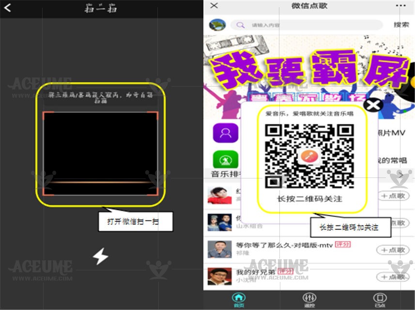
Task: Open the three-dots more menu
Action: [400, 6]
